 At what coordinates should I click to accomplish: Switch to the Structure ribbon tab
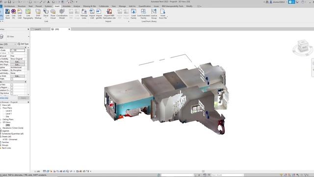(x=22, y=6)
